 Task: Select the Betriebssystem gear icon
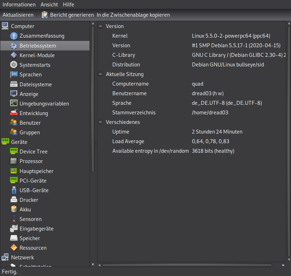[14, 45]
